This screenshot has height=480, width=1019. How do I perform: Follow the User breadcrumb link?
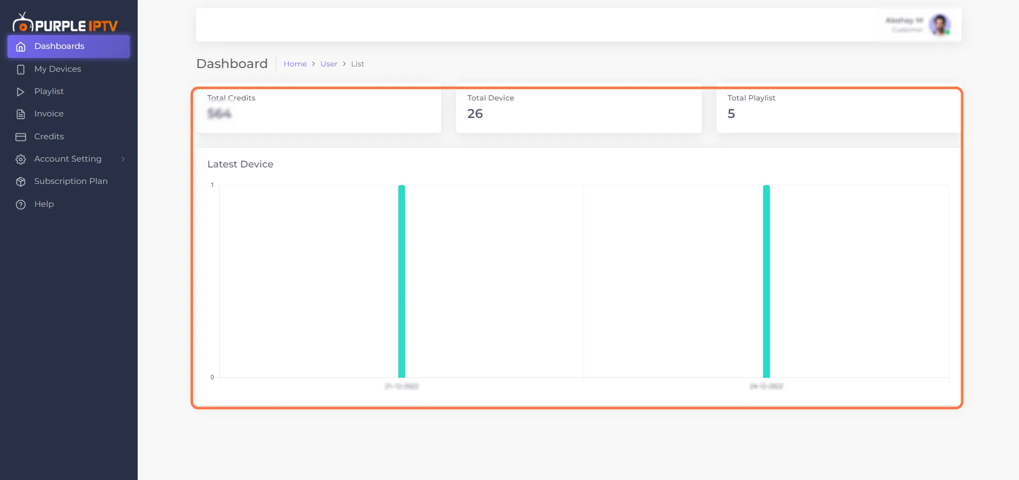click(329, 64)
